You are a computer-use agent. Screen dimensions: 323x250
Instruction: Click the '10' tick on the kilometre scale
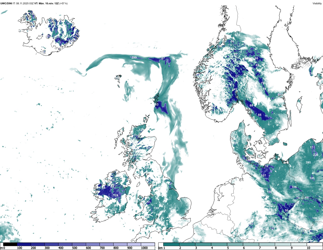coord(308,248)
